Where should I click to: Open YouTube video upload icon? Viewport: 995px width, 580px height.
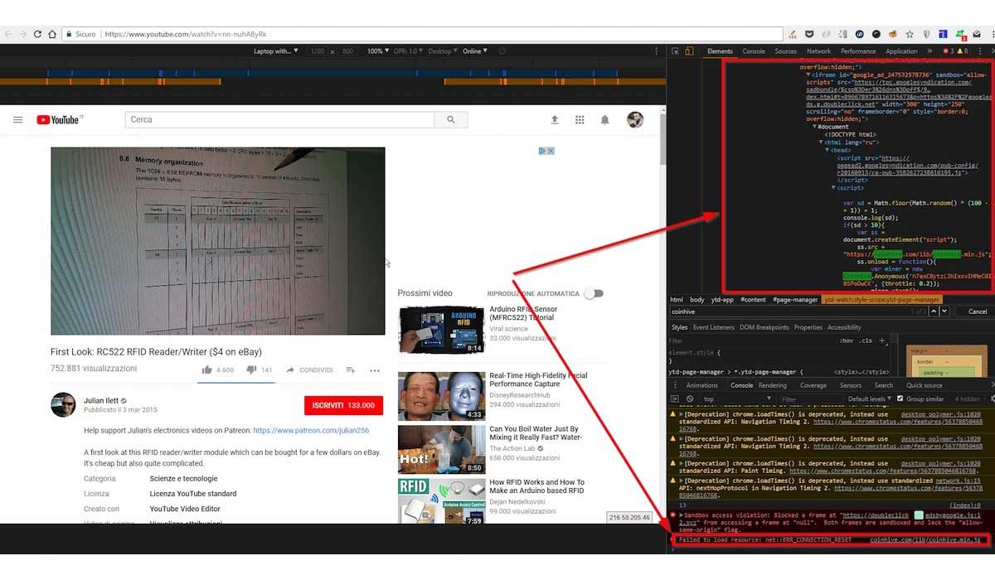(x=555, y=120)
